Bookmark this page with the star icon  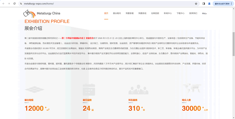pyautogui.click(x=196, y=4)
